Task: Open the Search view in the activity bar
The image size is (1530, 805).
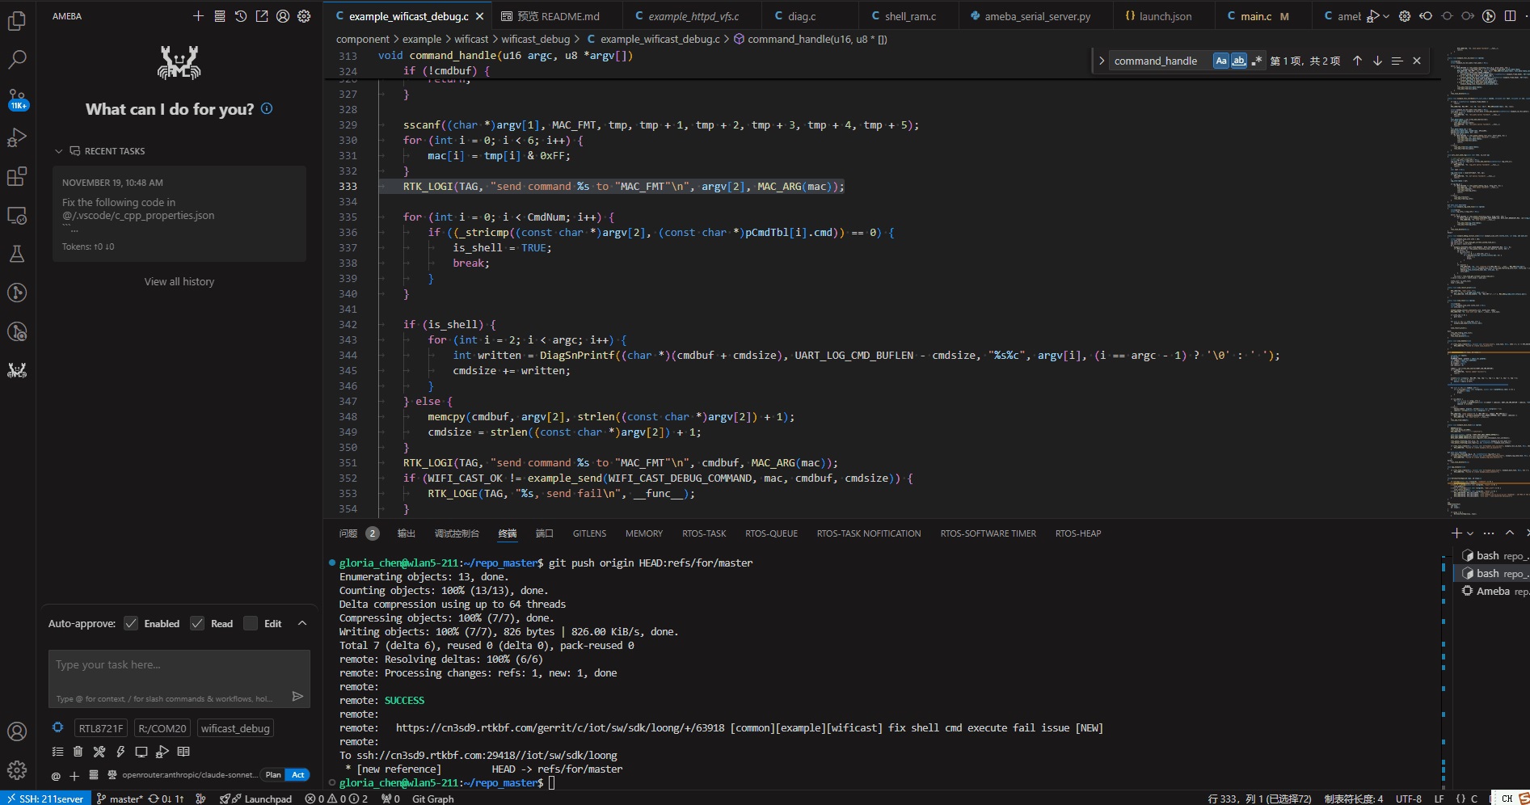Action: [17, 59]
